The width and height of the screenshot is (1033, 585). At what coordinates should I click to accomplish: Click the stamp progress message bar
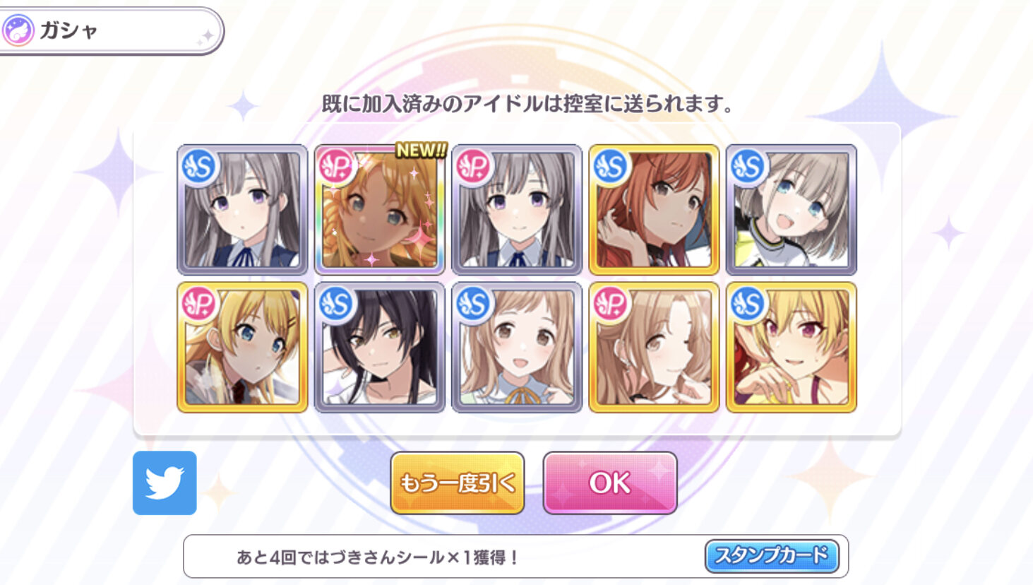point(515,557)
